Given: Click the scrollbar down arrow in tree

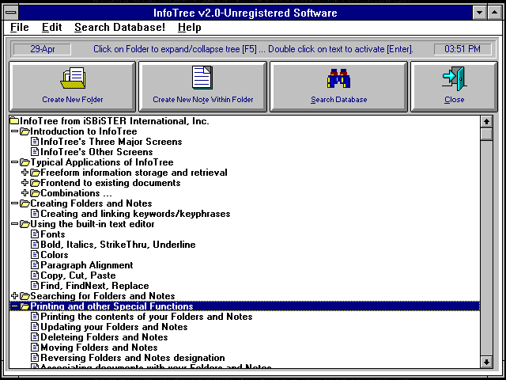Looking at the screenshot, I should pyautogui.click(x=486, y=362).
